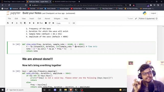Move the selected cell up
Image resolution: width=164 pixels, height=92 pixels.
30,23
